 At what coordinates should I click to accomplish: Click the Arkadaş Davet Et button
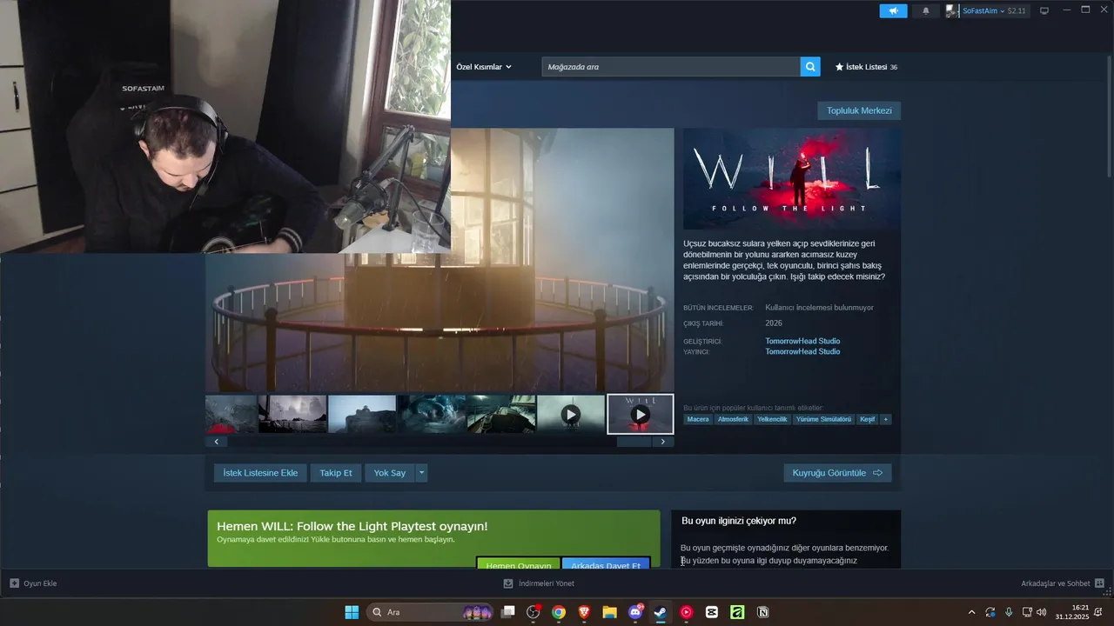click(606, 563)
